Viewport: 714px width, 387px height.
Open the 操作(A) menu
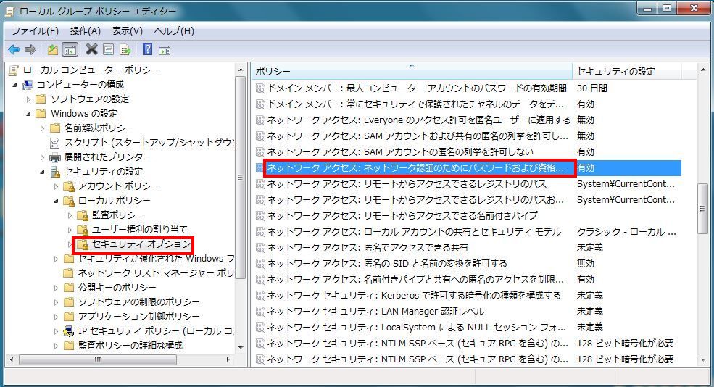click(85, 31)
